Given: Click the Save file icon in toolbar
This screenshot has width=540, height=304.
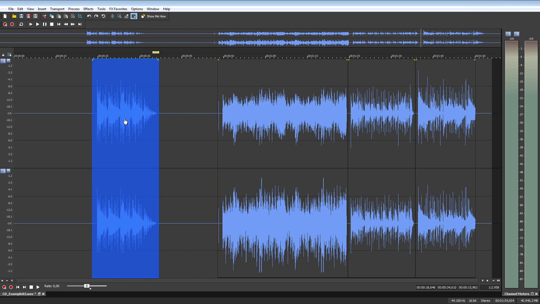Looking at the screenshot, I should (x=21, y=16).
